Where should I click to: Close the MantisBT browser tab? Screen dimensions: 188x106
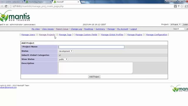78,2
